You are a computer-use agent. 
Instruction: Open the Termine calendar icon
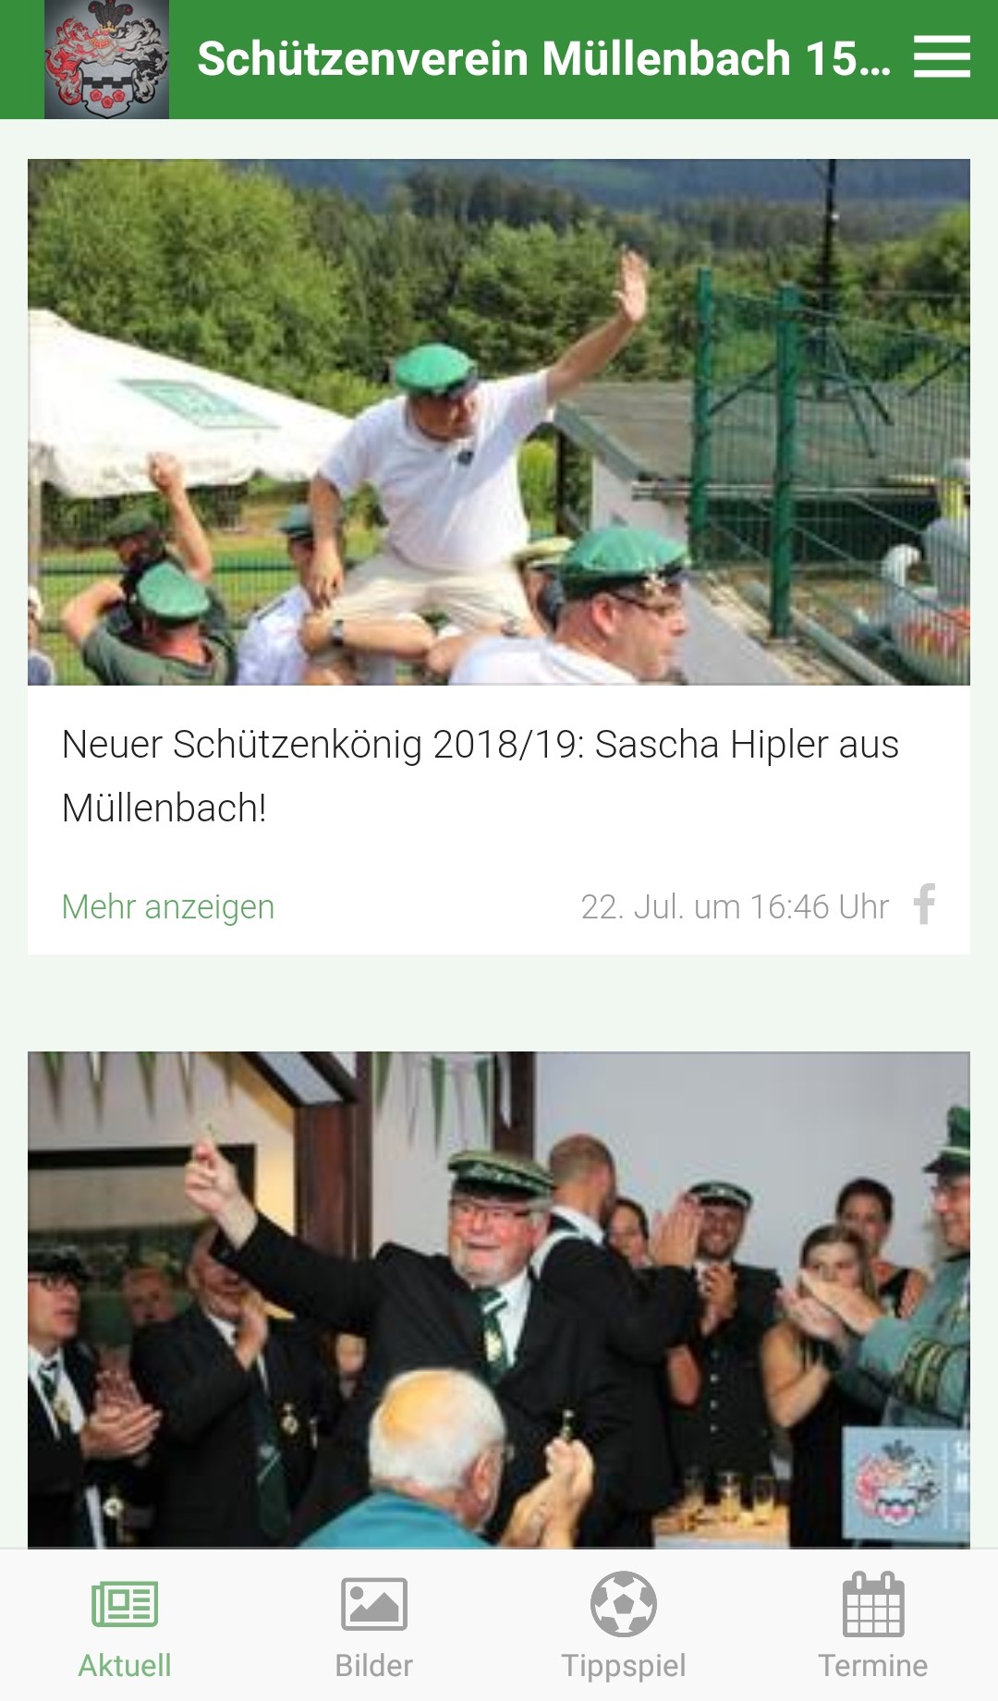point(873,1604)
